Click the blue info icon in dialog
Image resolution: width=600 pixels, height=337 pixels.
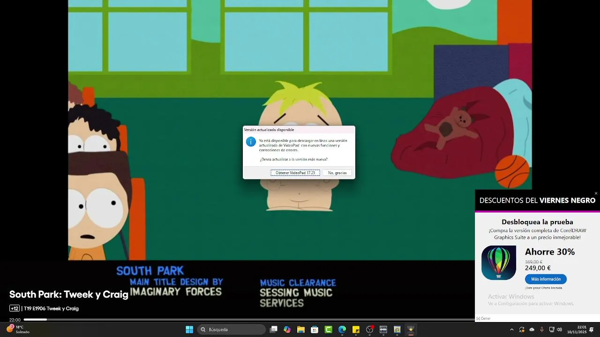pyautogui.click(x=251, y=142)
